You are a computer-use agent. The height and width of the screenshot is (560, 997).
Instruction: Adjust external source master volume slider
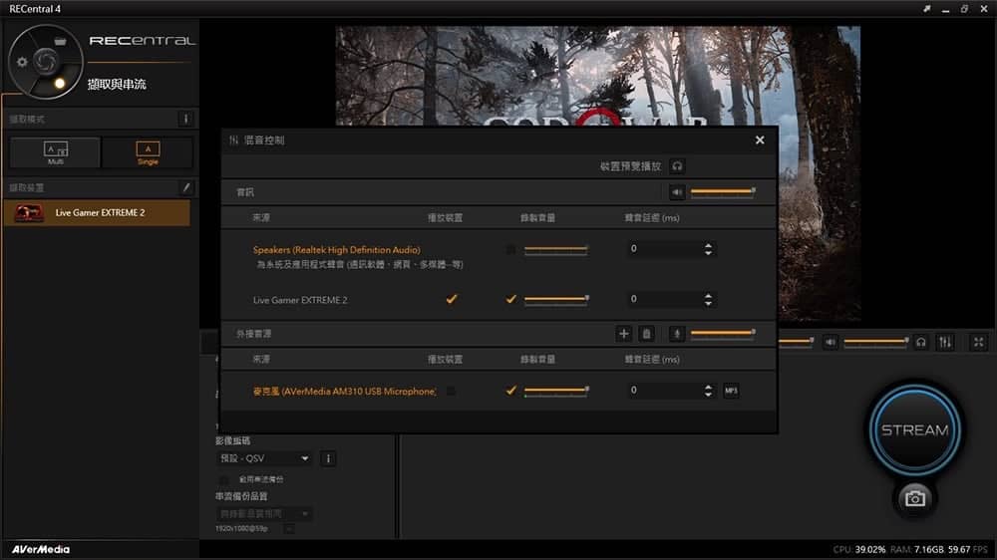[x=722, y=333]
